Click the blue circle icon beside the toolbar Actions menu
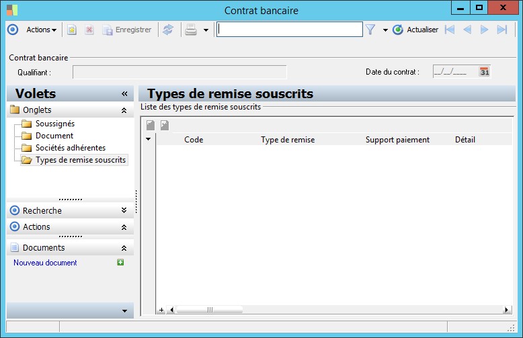523x338 pixels. (x=13, y=30)
